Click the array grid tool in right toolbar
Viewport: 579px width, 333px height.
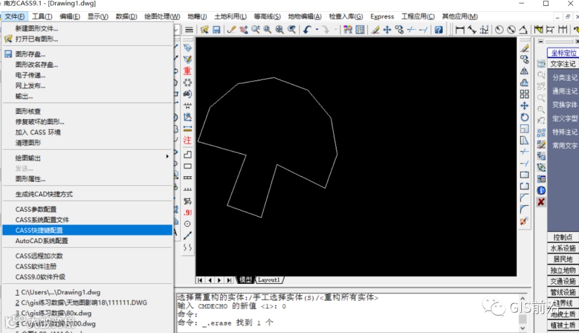524,94
